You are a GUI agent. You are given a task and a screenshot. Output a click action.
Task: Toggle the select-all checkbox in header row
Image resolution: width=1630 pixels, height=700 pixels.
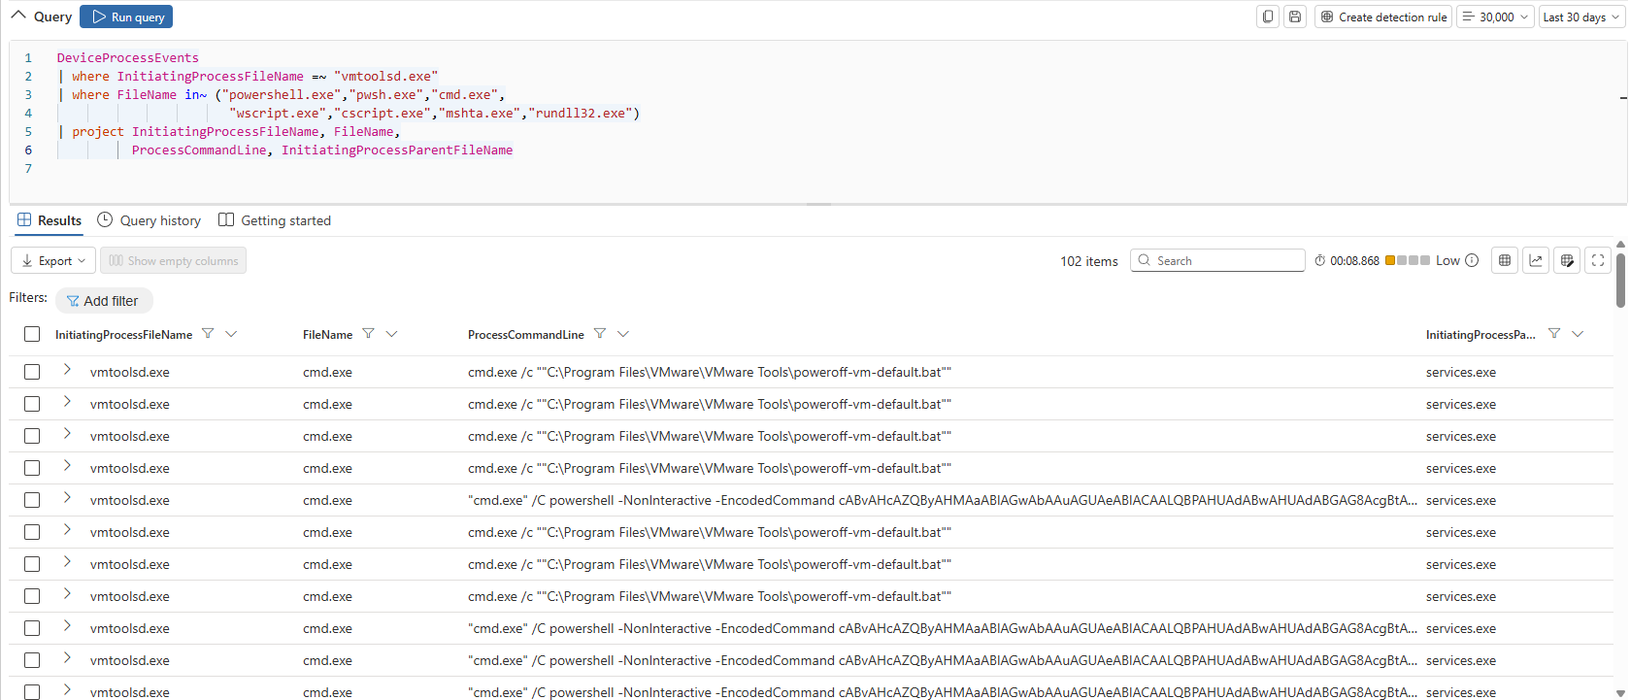[x=32, y=334]
